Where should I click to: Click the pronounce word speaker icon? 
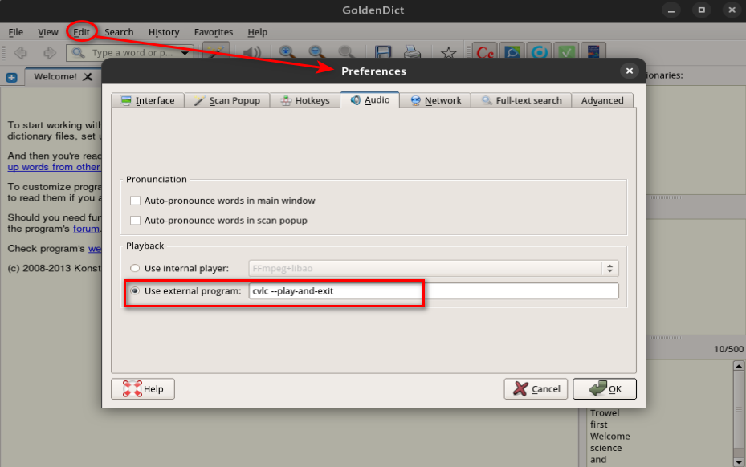252,52
